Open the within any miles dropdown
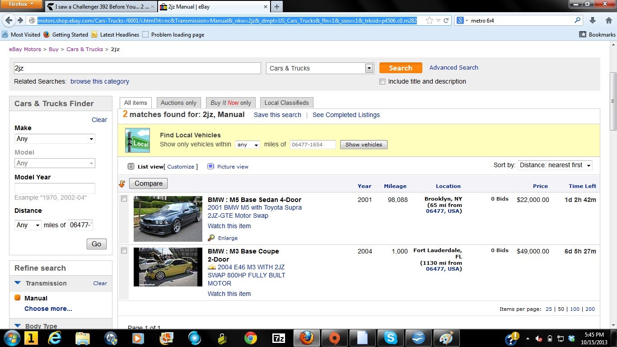Screen dimensions: 617x347 click(248, 145)
